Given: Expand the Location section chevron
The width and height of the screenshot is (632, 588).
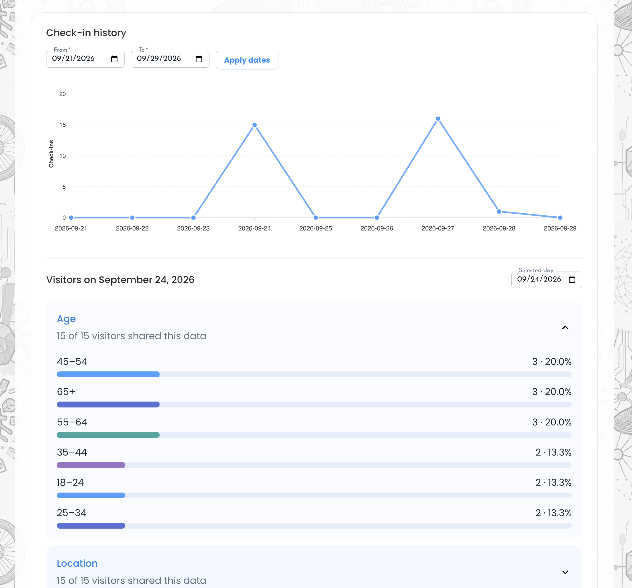Looking at the screenshot, I should tap(565, 572).
